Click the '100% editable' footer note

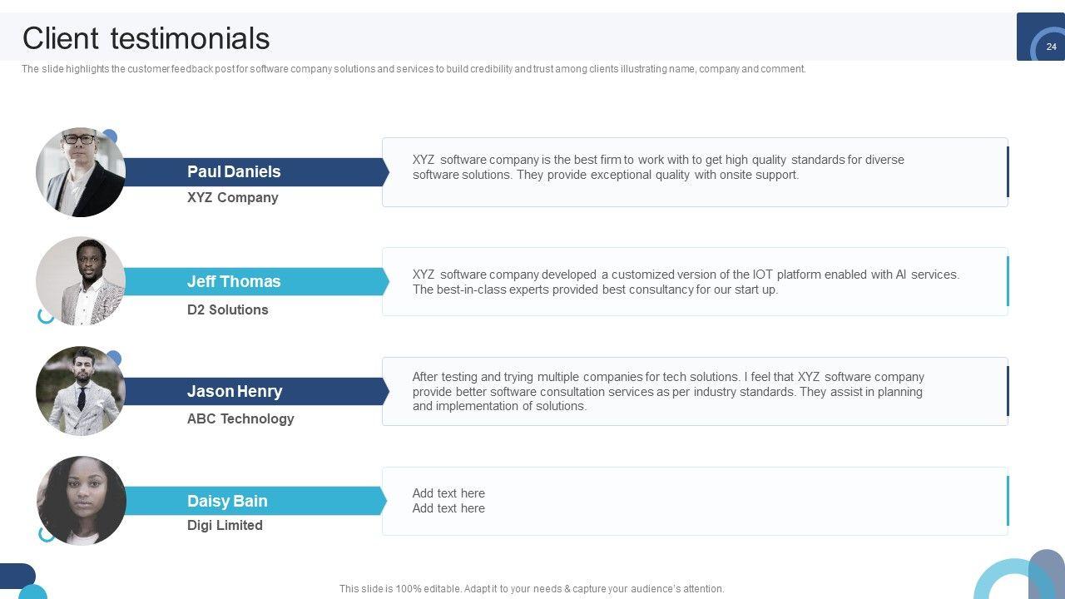[532, 589]
